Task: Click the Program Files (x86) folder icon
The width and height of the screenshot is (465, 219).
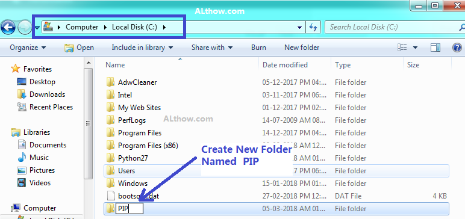Action: (110, 145)
